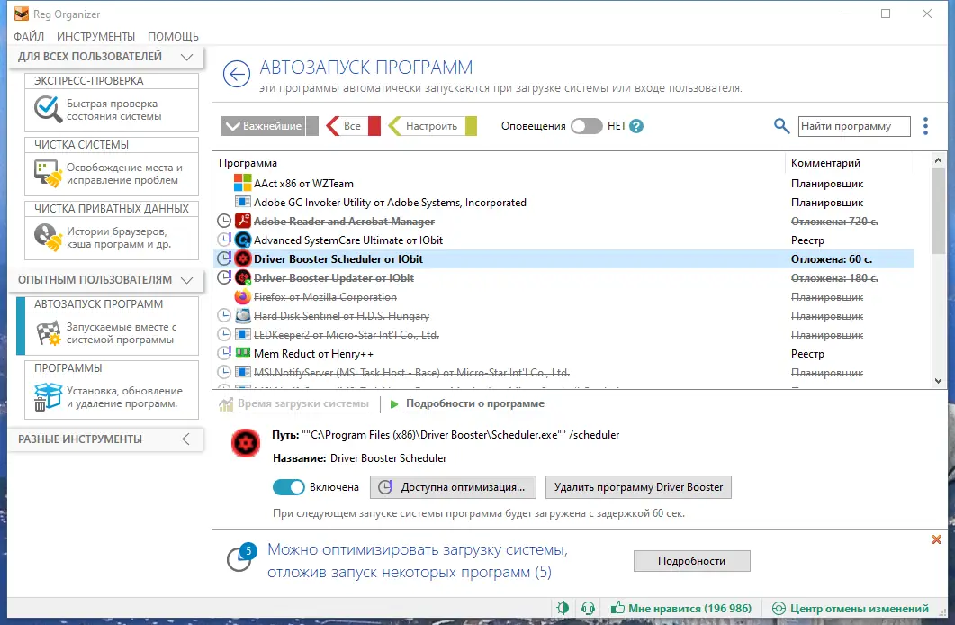Screen dimensions: 955x625
Task: Click the Найти программу search field
Action: [854, 126]
